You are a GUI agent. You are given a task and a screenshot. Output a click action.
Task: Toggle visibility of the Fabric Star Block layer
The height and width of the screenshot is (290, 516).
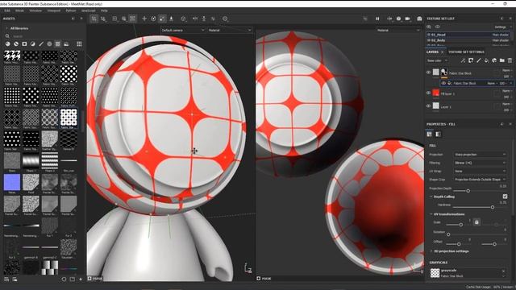[428, 72]
